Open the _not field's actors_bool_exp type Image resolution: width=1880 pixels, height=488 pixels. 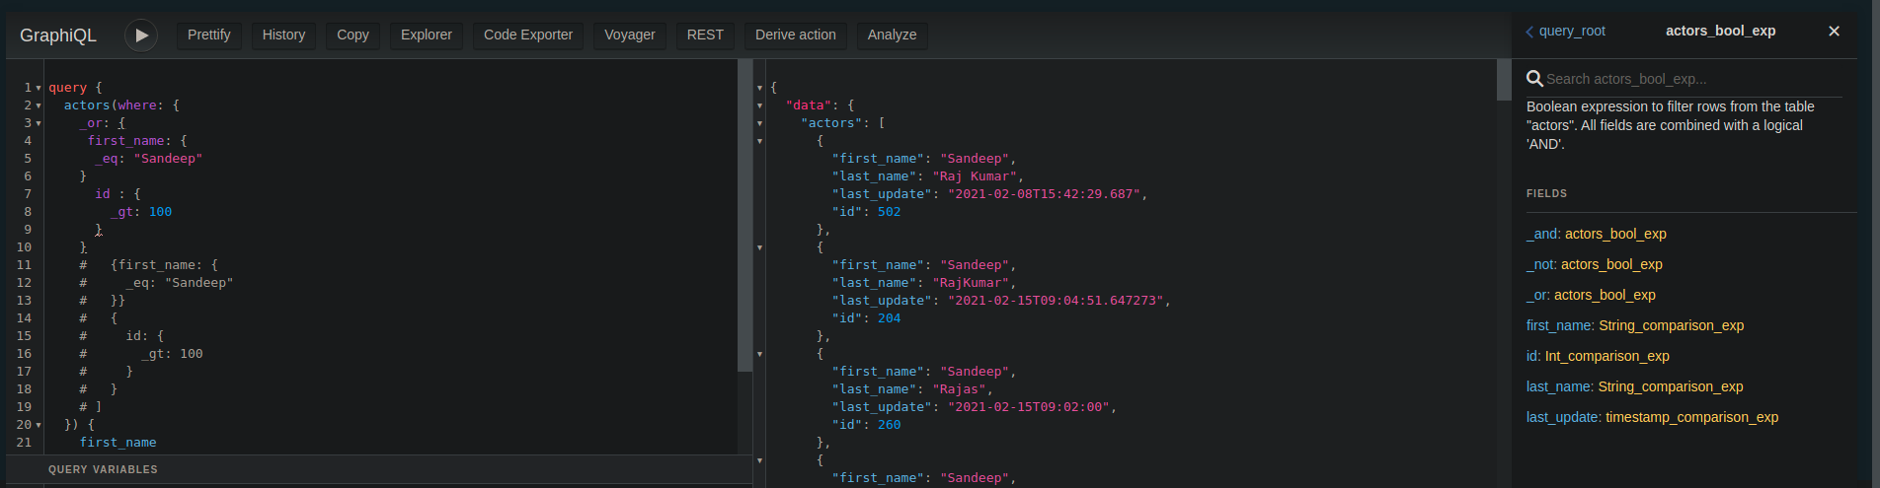click(1611, 264)
